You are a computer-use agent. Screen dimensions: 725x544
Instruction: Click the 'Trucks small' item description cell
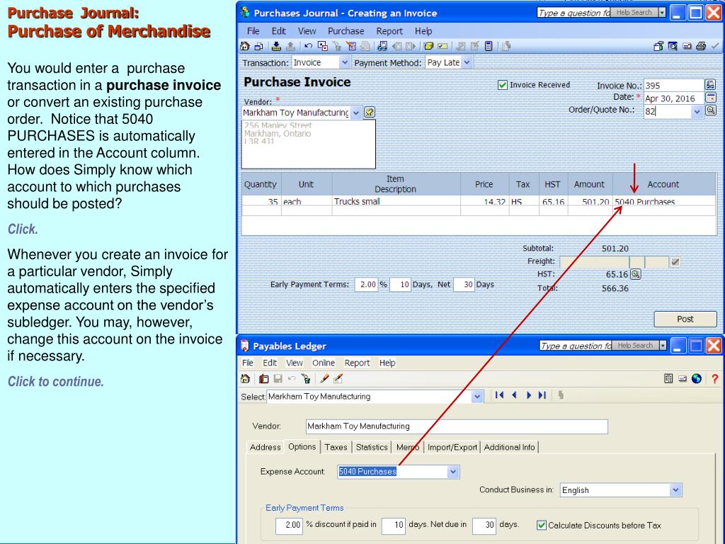coord(396,201)
